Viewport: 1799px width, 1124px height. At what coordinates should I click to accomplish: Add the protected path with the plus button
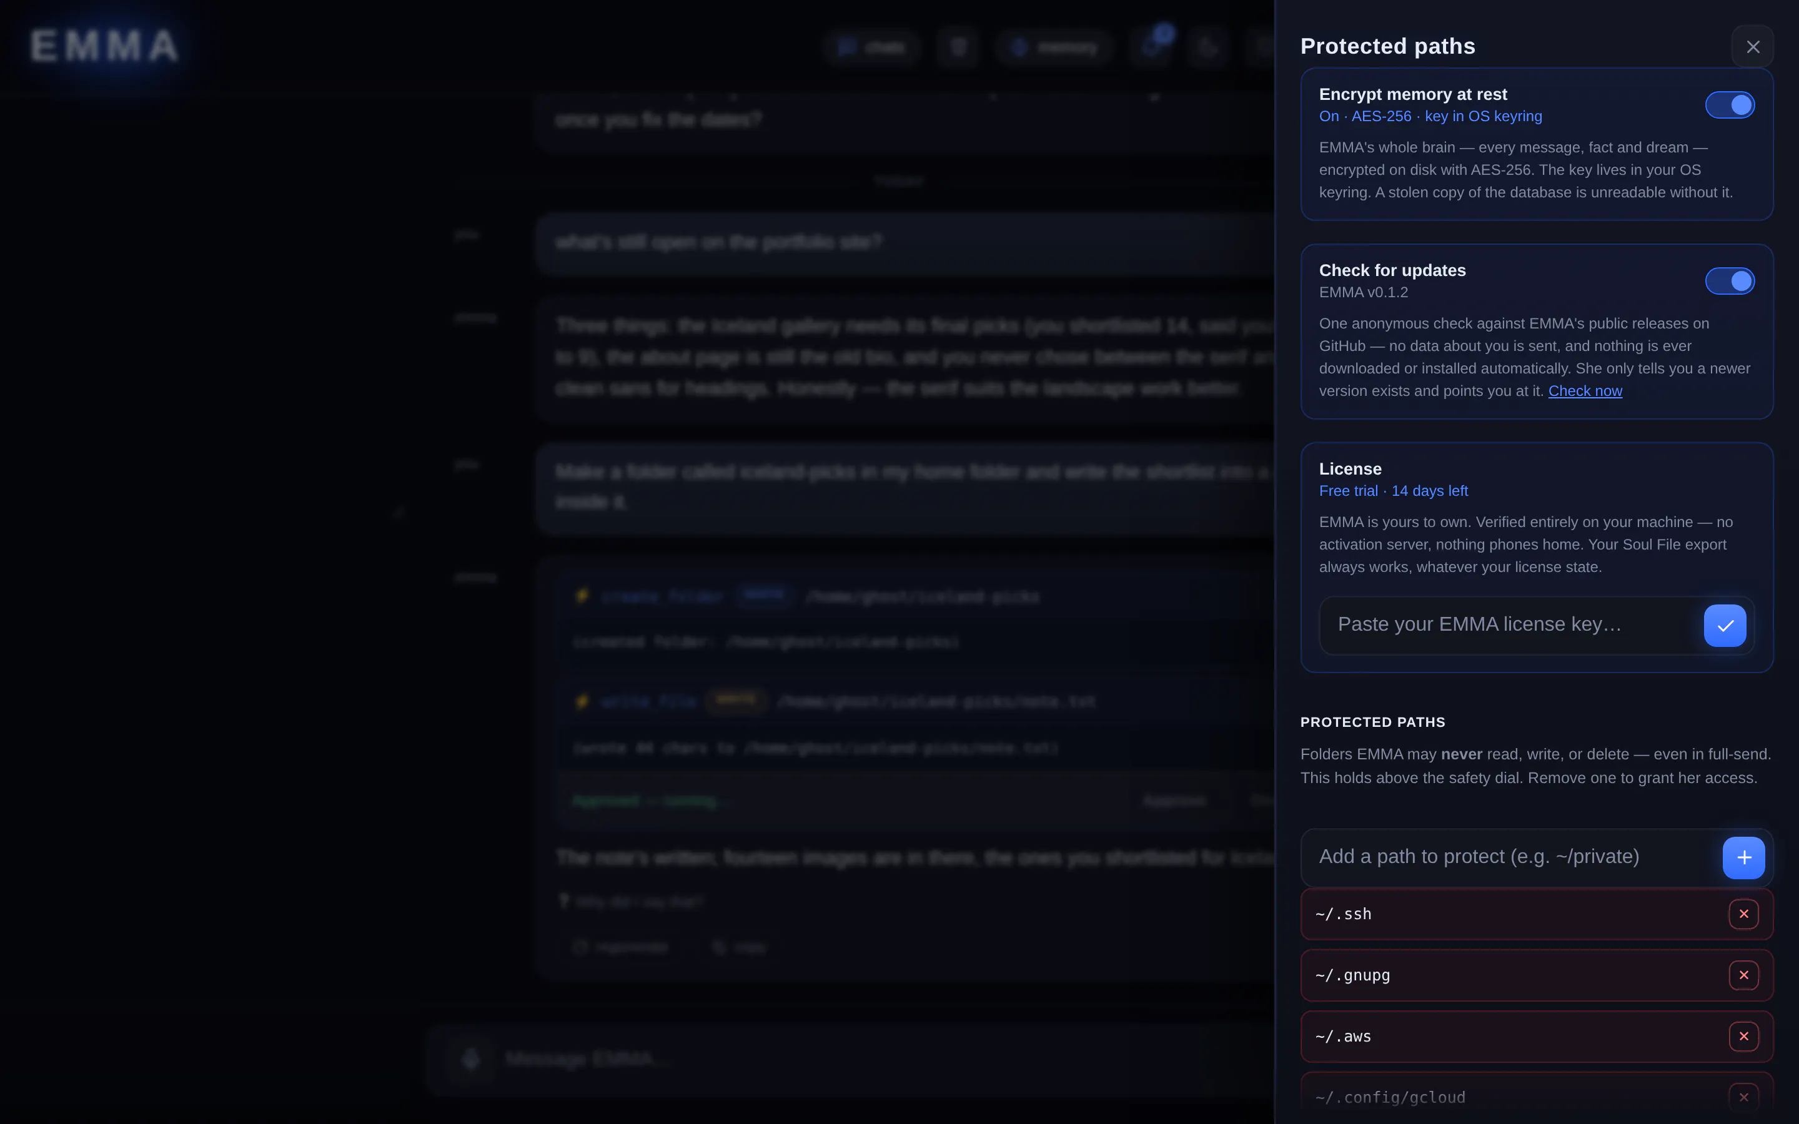coord(1743,858)
